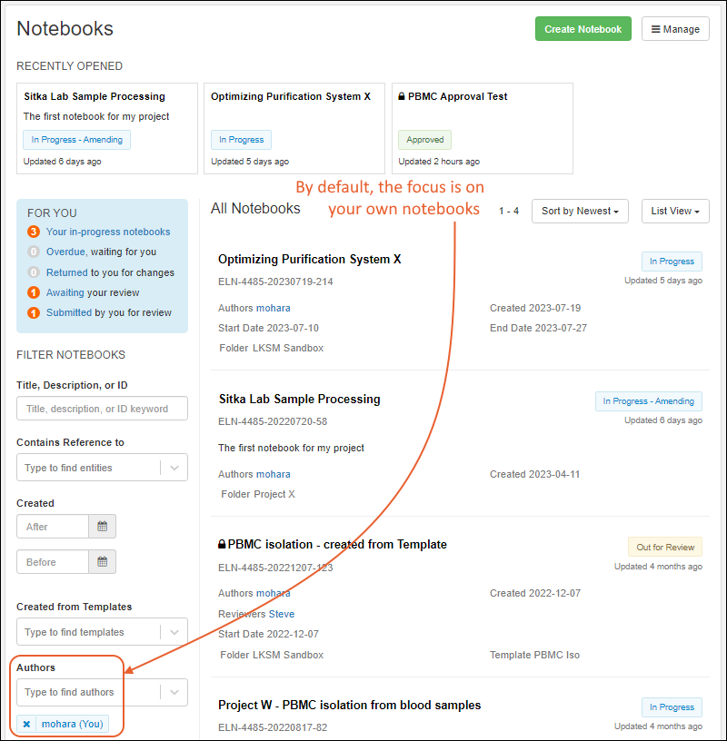The height and width of the screenshot is (741, 727).
Task: Remove the mohara (You) author filter
Action: pos(27,724)
